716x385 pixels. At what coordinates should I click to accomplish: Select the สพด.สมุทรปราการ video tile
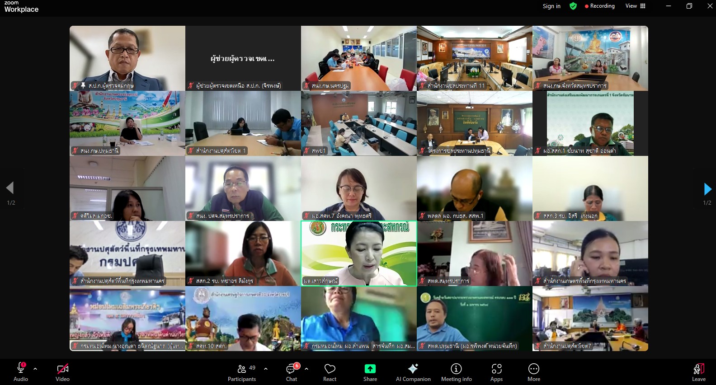(x=475, y=254)
